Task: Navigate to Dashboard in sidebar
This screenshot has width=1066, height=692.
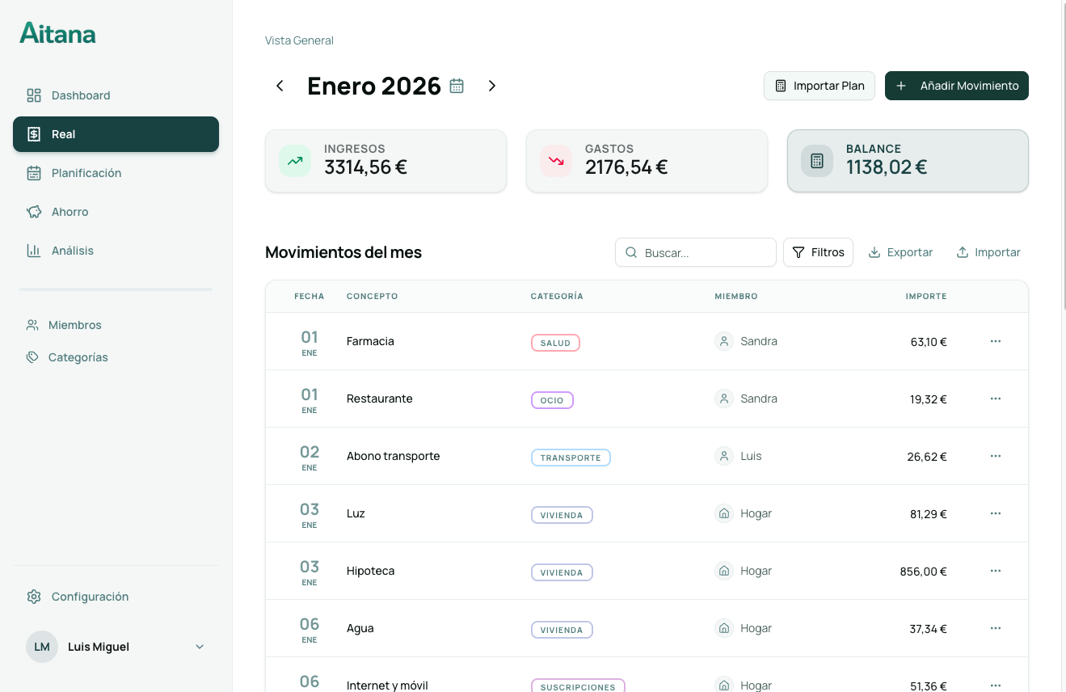Action: click(81, 95)
